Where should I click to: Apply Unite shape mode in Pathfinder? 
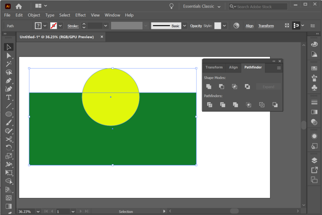pyautogui.click(x=208, y=86)
